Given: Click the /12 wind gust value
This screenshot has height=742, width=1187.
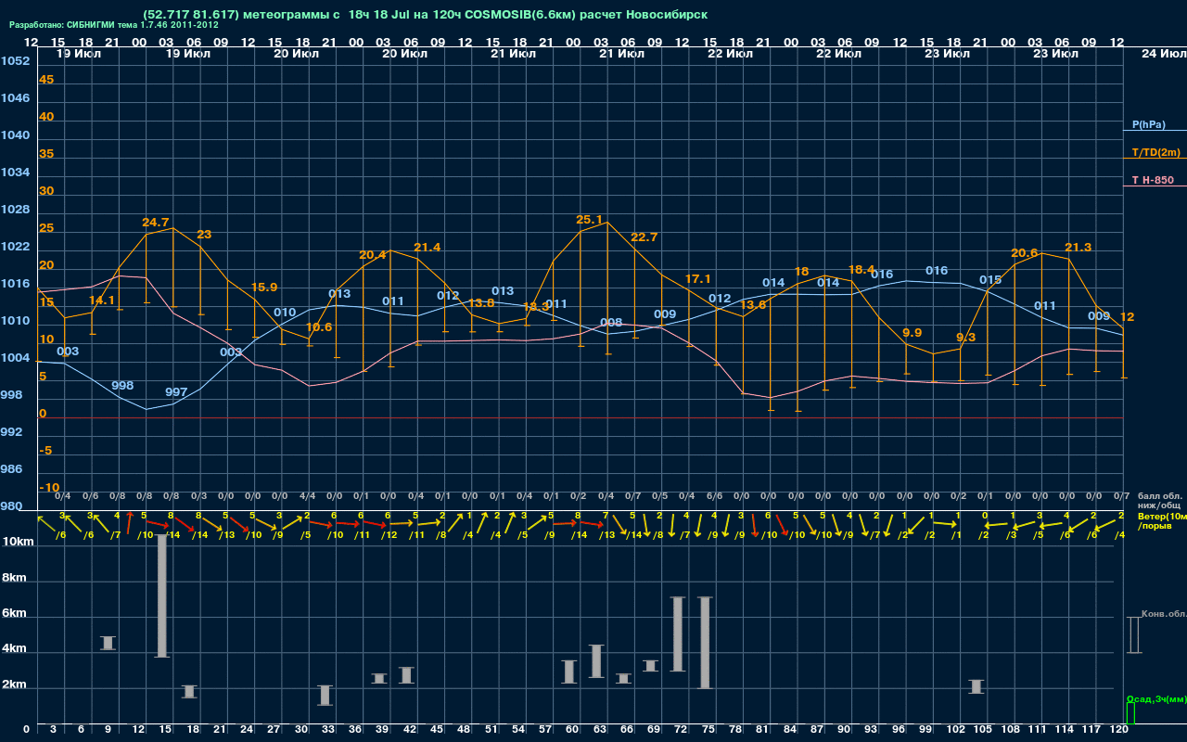Looking at the screenshot, I should 390,535.
